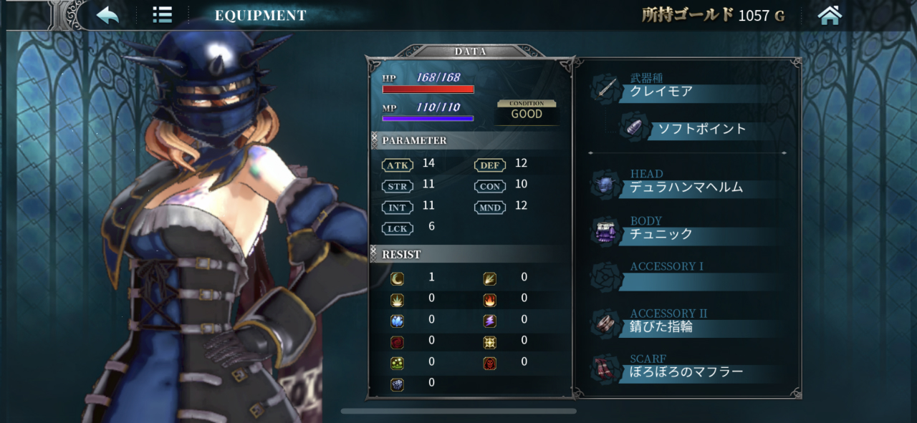Open the HEAD equipment slot
Viewport: 917px width, 423px height.
pyautogui.click(x=688, y=183)
